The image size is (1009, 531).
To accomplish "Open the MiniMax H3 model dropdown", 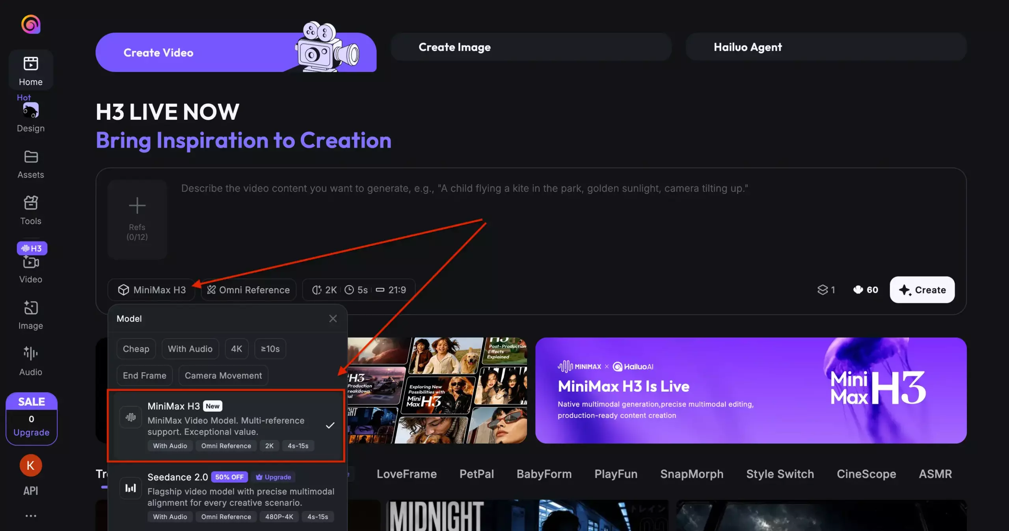I will pyautogui.click(x=152, y=290).
